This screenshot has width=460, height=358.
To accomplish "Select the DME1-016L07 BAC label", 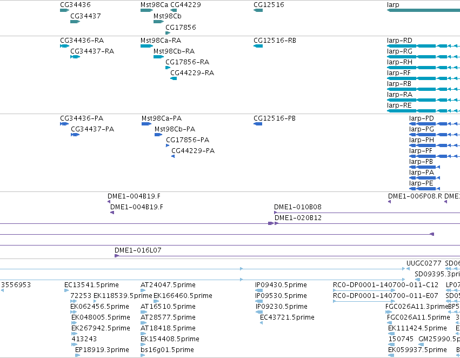I will [138, 250].
